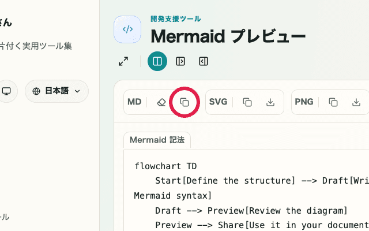
Task: Select the split two-pane layout view
Action: (157, 61)
